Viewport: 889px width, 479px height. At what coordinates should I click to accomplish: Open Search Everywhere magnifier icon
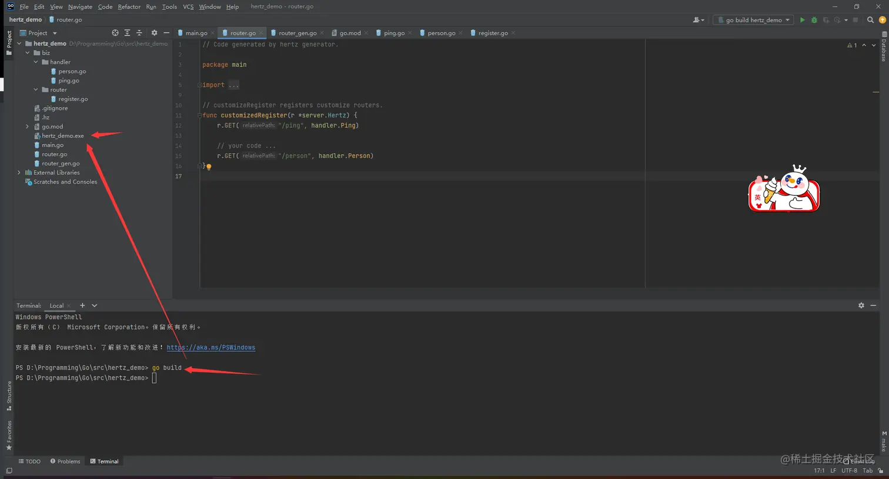tap(871, 20)
